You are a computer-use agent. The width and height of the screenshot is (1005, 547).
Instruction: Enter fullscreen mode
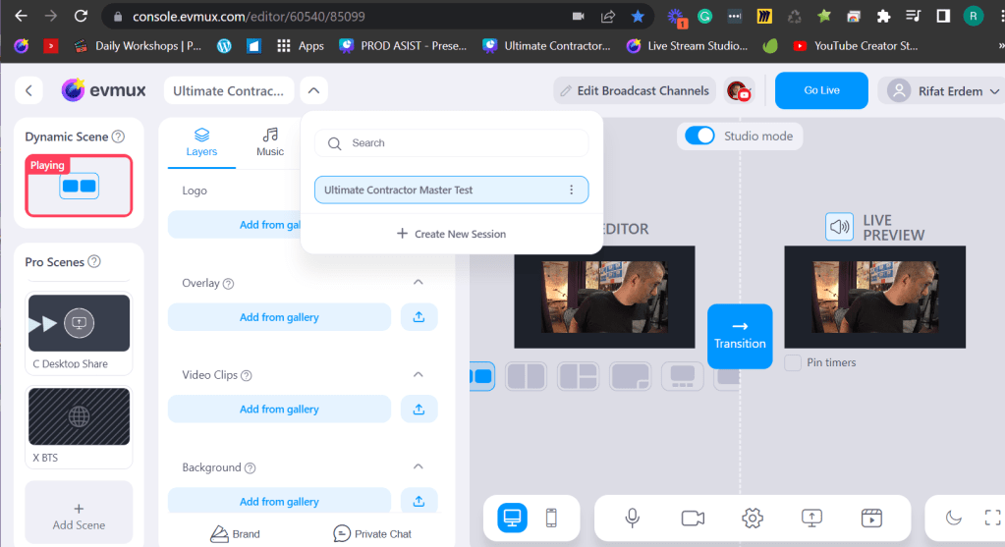pyautogui.click(x=992, y=518)
